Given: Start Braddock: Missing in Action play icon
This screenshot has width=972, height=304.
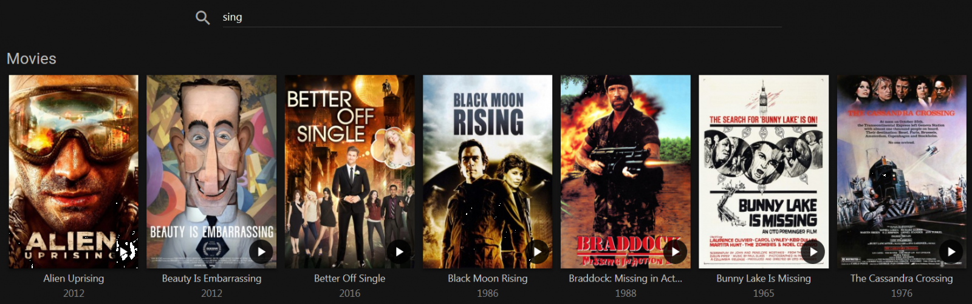Looking at the screenshot, I should (675, 252).
